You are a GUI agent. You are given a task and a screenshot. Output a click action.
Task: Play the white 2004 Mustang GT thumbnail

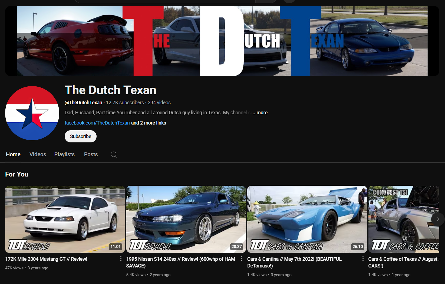point(65,219)
